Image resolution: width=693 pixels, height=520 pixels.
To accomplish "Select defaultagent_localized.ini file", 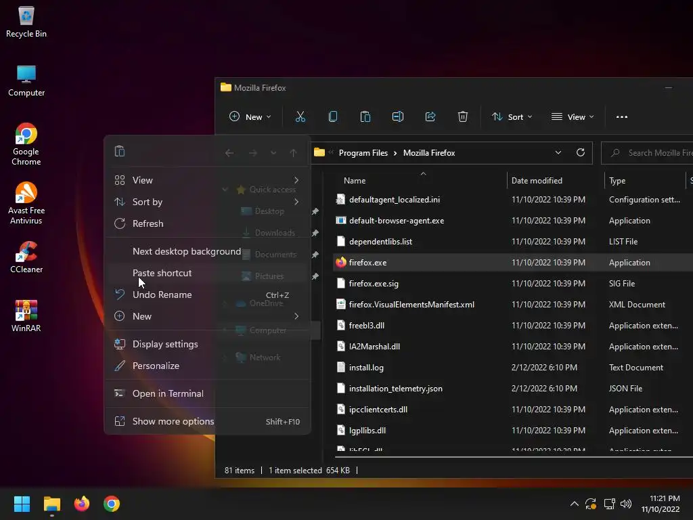I will coord(395,200).
